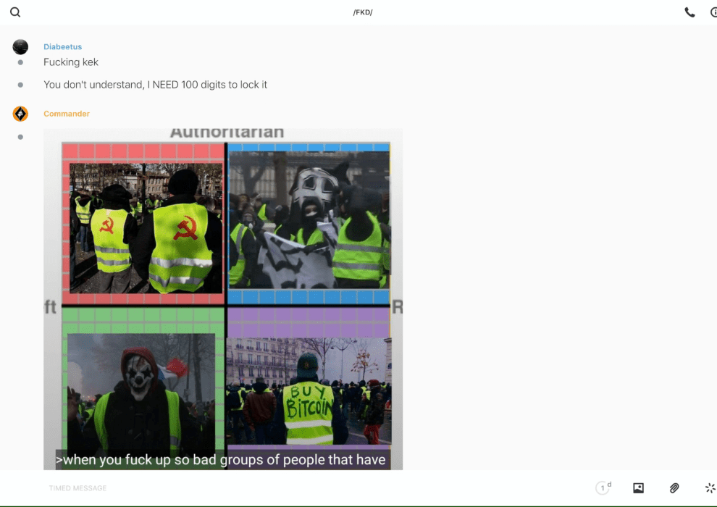
Task: Click the ping burst icon
Action: pyautogui.click(x=710, y=488)
